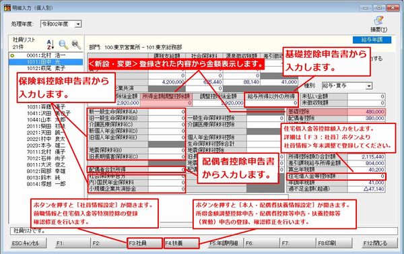Image resolution: width=404 pixels, height=254 pixels.
Task: Sort employee list with A-Z icon
Action: coord(50,44)
